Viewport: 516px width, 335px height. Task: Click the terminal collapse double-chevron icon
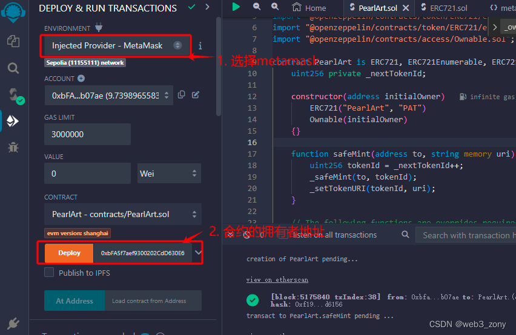pos(230,235)
